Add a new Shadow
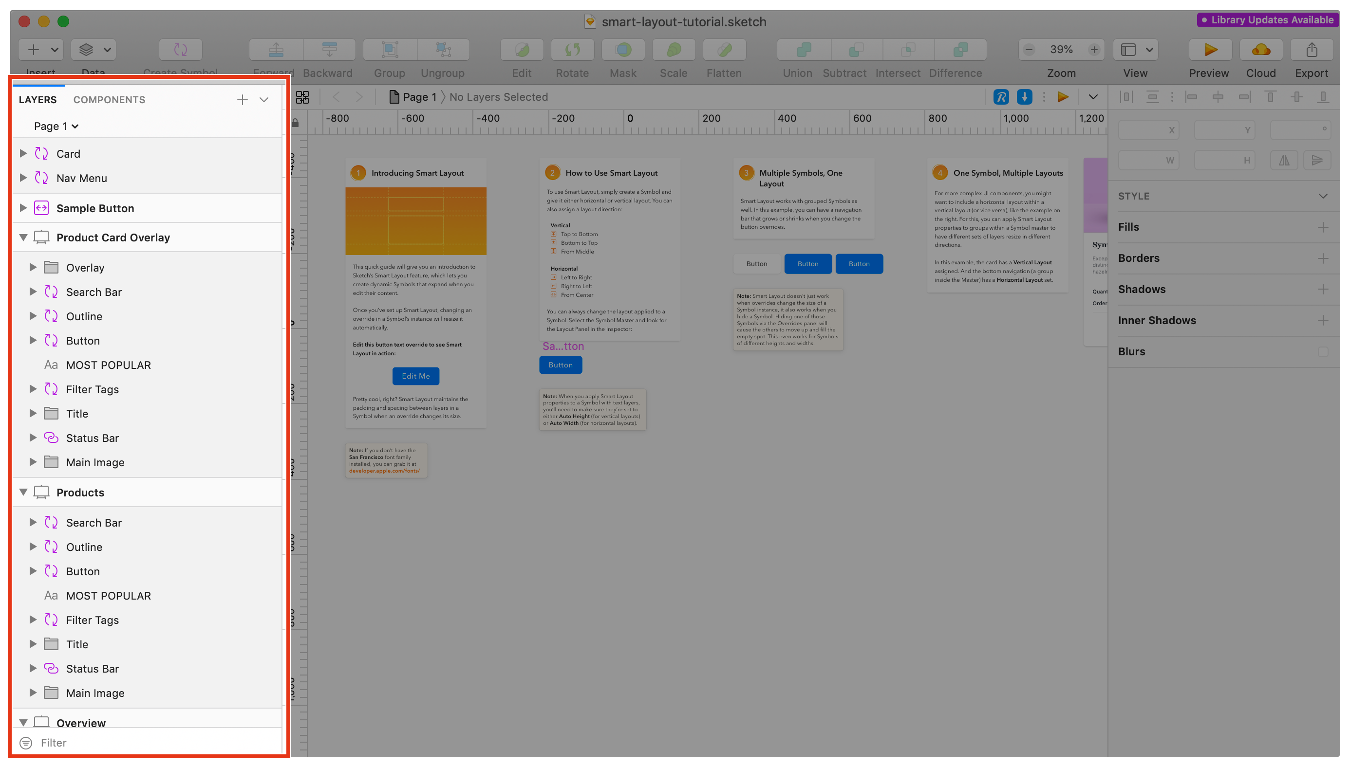Viewport: 1350px width, 767px height. (1323, 289)
